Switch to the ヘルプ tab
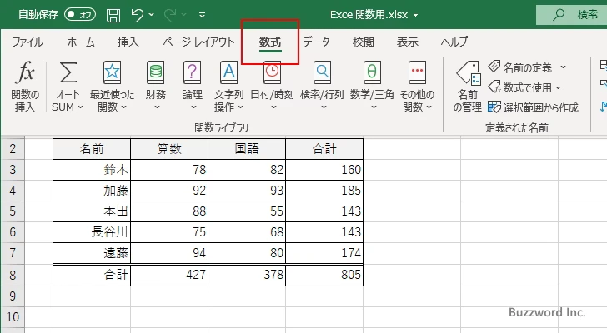Image resolution: width=607 pixels, height=333 pixels. pyautogui.click(x=454, y=42)
